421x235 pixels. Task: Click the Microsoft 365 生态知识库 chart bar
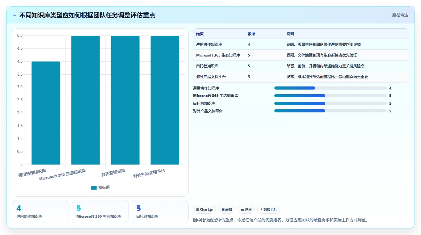(x=86, y=100)
